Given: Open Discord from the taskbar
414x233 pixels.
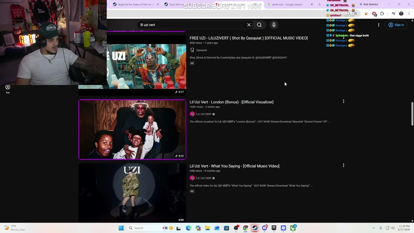Looking at the screenshot, I should click(265, 228).
